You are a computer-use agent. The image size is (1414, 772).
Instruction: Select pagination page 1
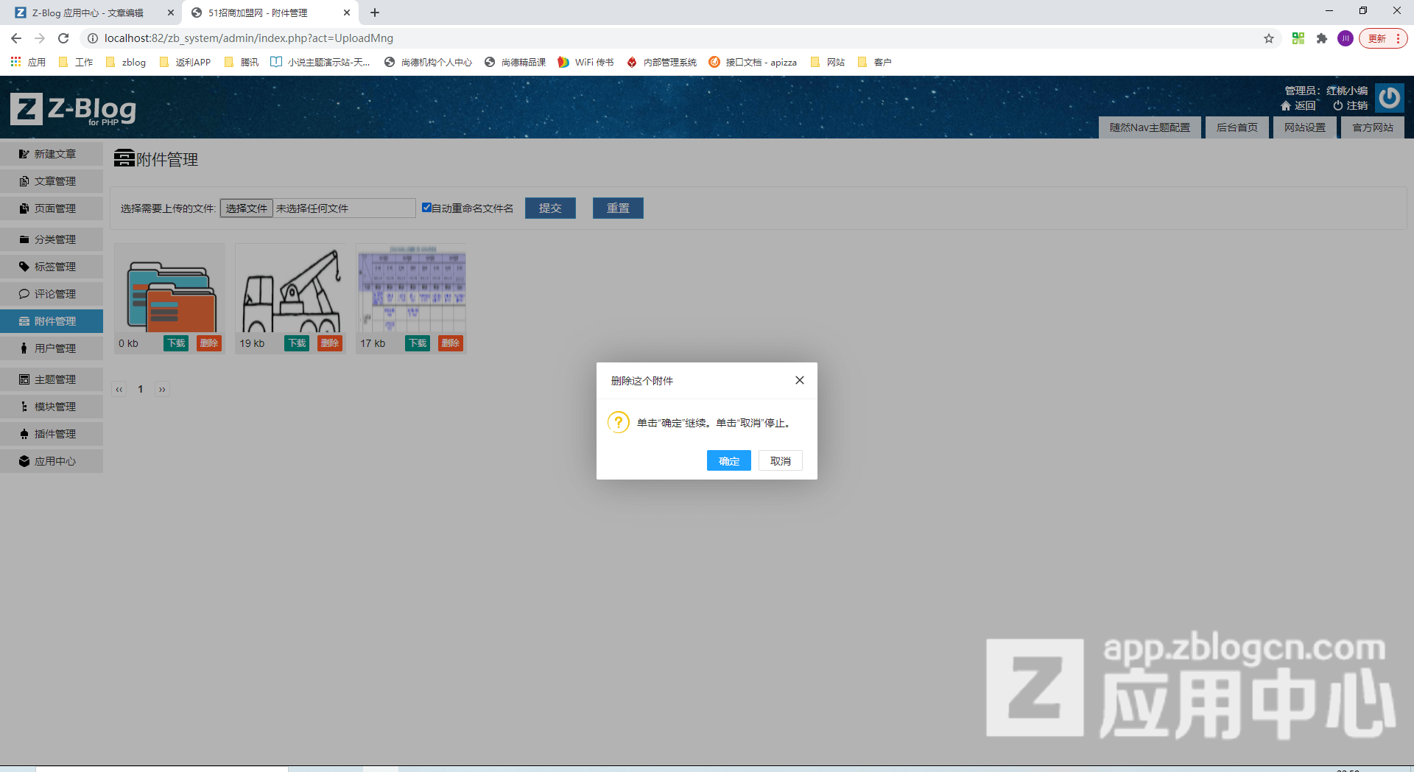click(141, 389)
